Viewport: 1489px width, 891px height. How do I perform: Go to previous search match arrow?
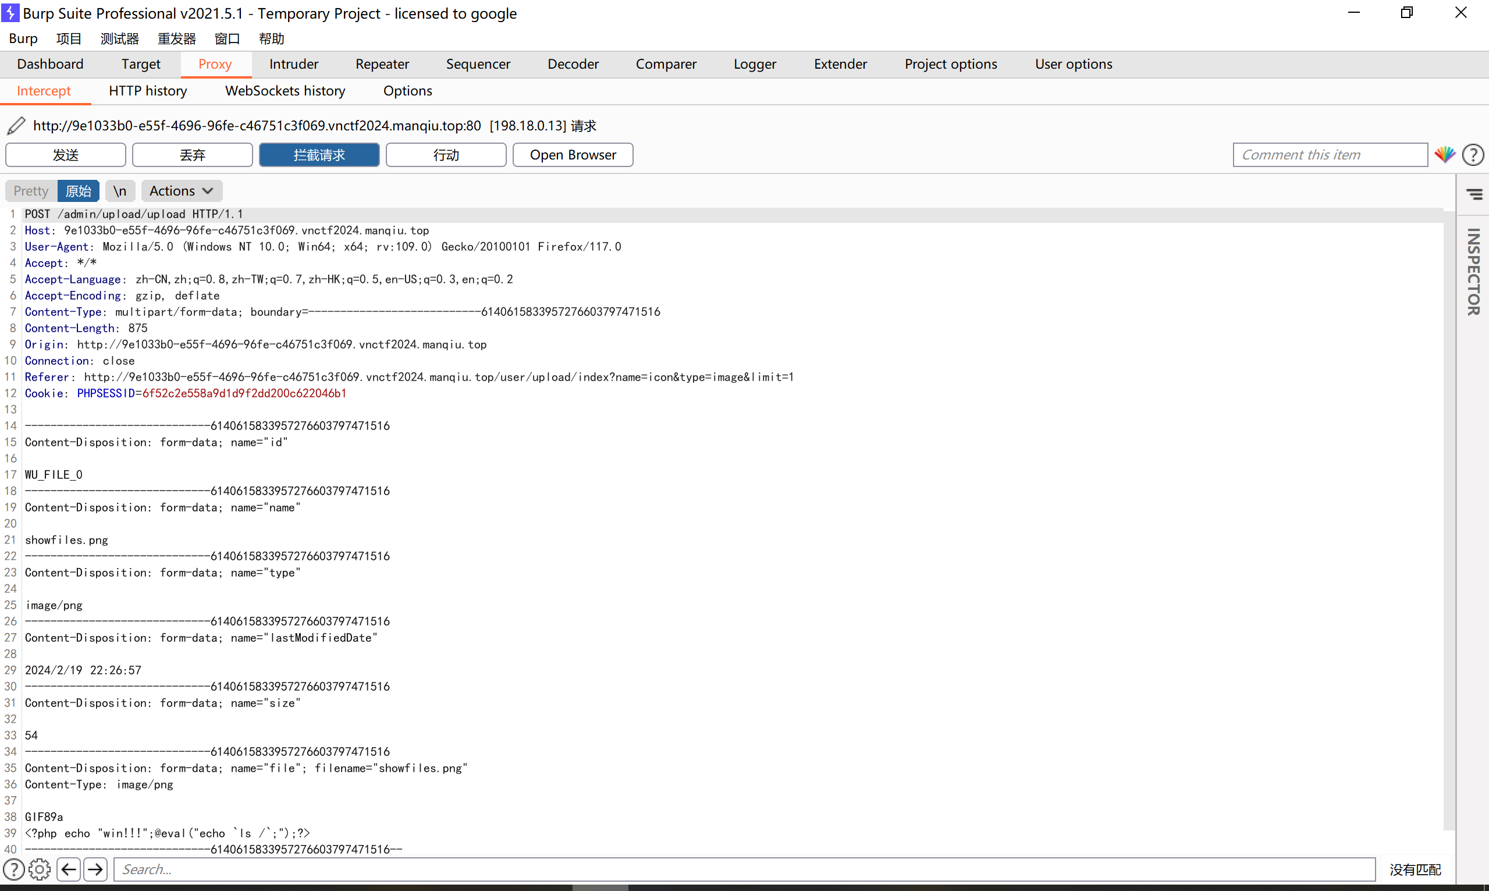(69, 869)
